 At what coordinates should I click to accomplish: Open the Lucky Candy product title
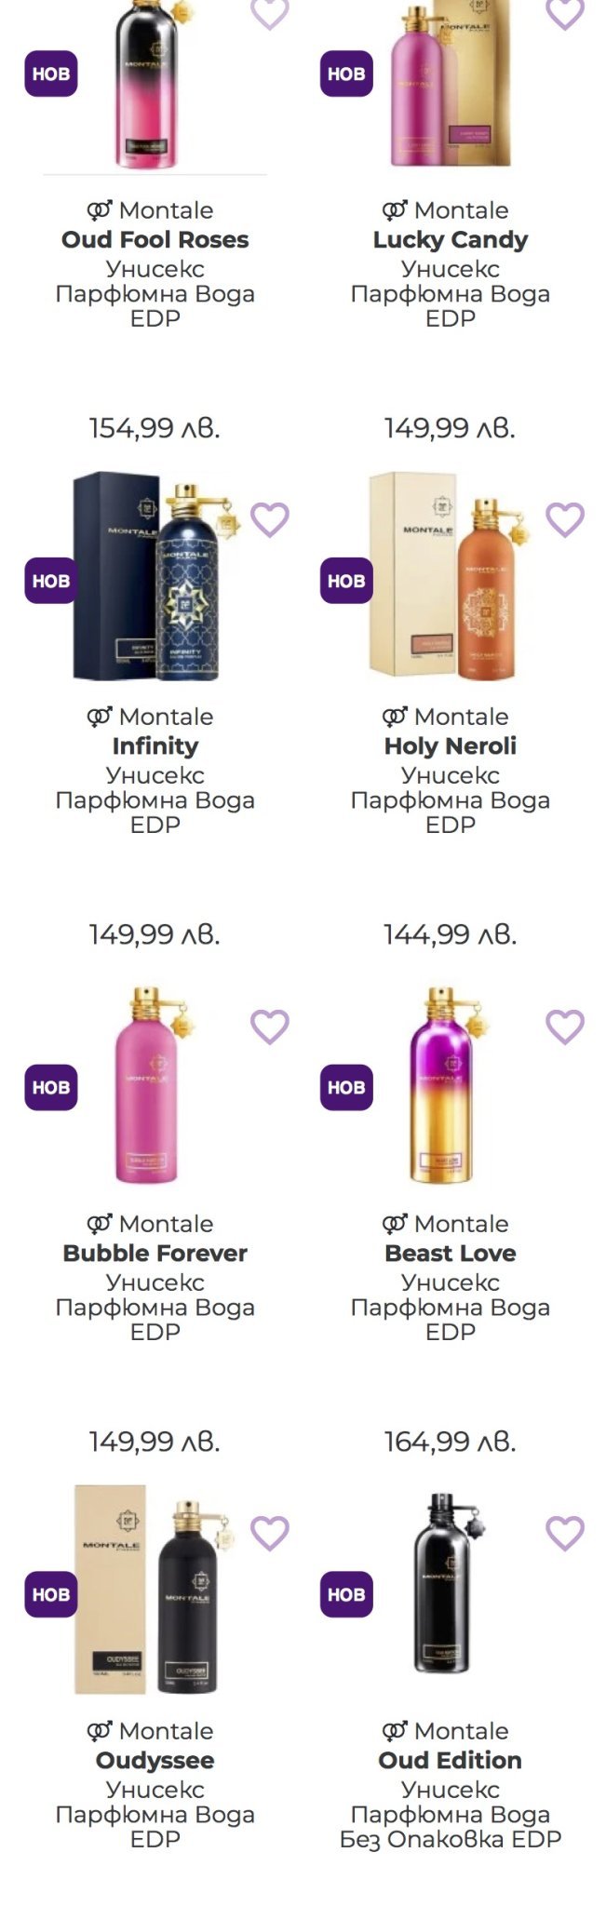[451, 240]
